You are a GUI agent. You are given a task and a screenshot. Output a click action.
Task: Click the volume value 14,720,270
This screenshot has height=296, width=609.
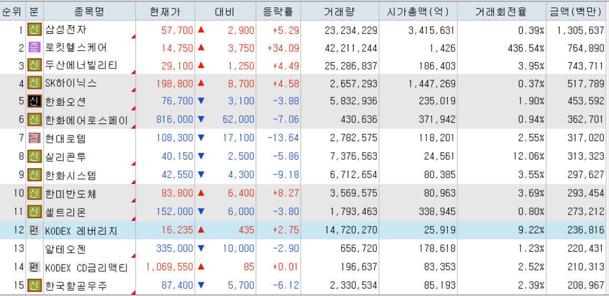coord(351,230)
